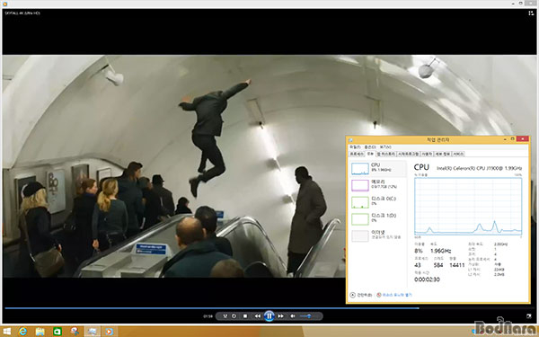Adjust the volume slider in player controls

(x=306, y=316)
